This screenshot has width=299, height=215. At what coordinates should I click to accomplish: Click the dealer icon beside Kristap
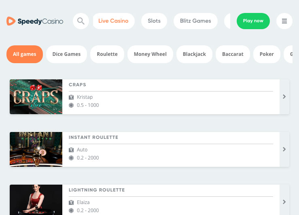click(71, 97)
